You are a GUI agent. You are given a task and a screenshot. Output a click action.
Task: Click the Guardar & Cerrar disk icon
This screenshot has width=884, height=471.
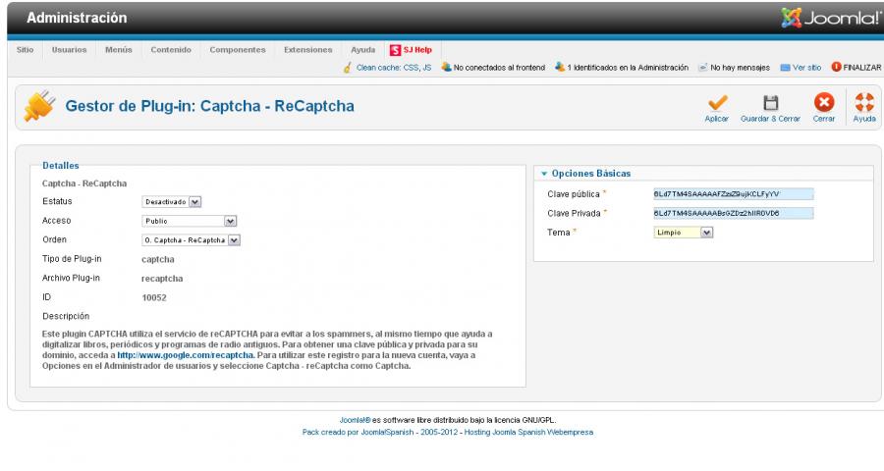(x=770, y=102)
